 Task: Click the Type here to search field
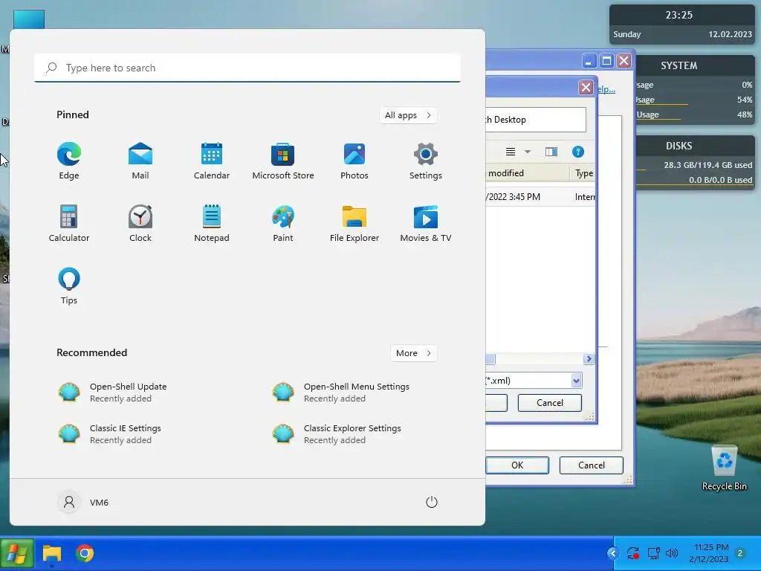[247, 68]
